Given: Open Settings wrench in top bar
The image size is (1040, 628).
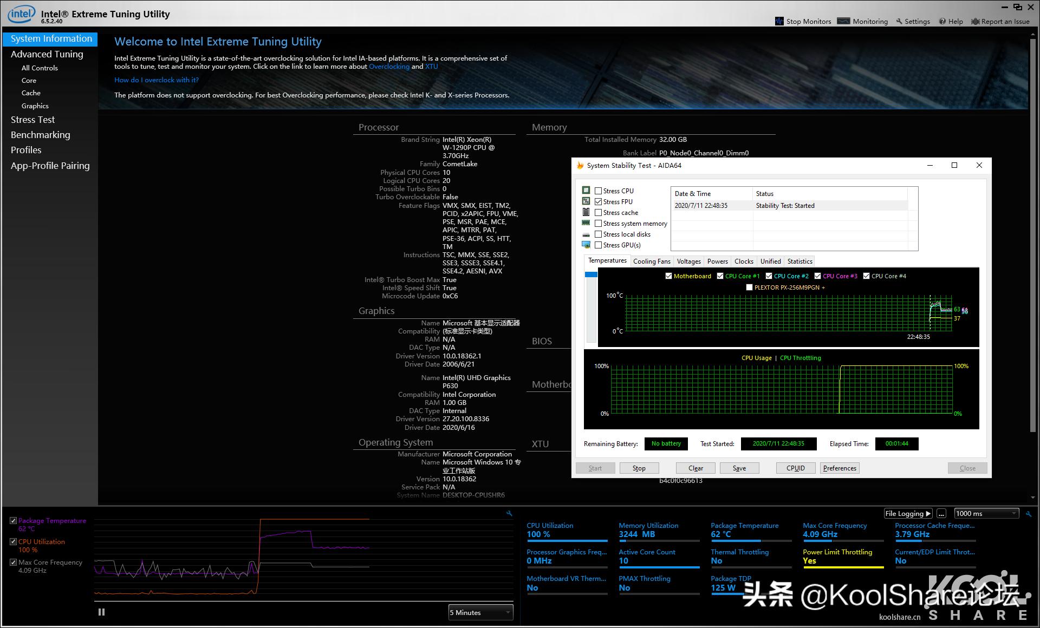Looking at the screenshot, I should (x=899, y=21).
